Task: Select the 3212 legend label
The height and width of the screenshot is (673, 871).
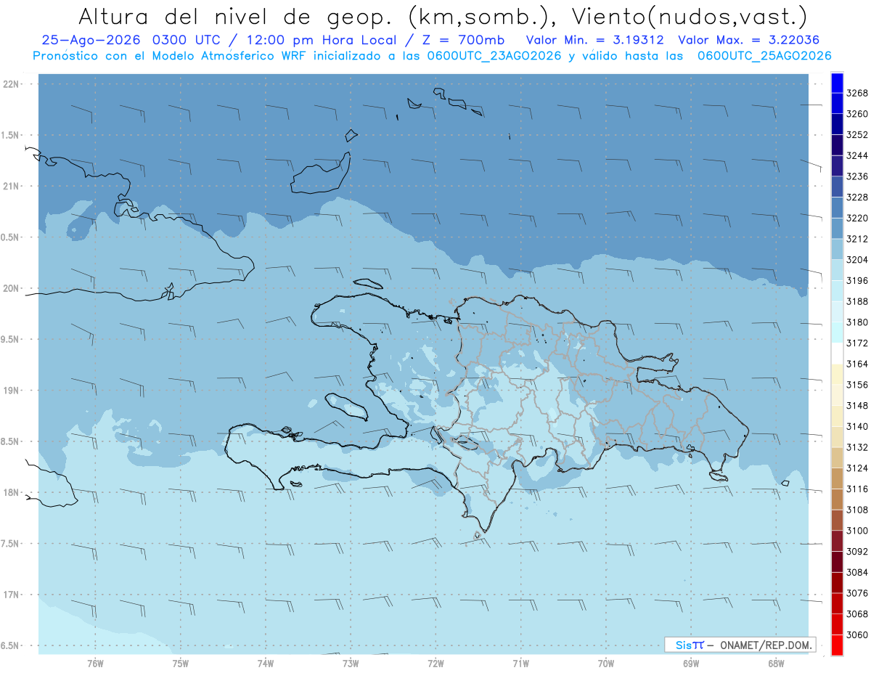Action: click(x=856, y=239)
